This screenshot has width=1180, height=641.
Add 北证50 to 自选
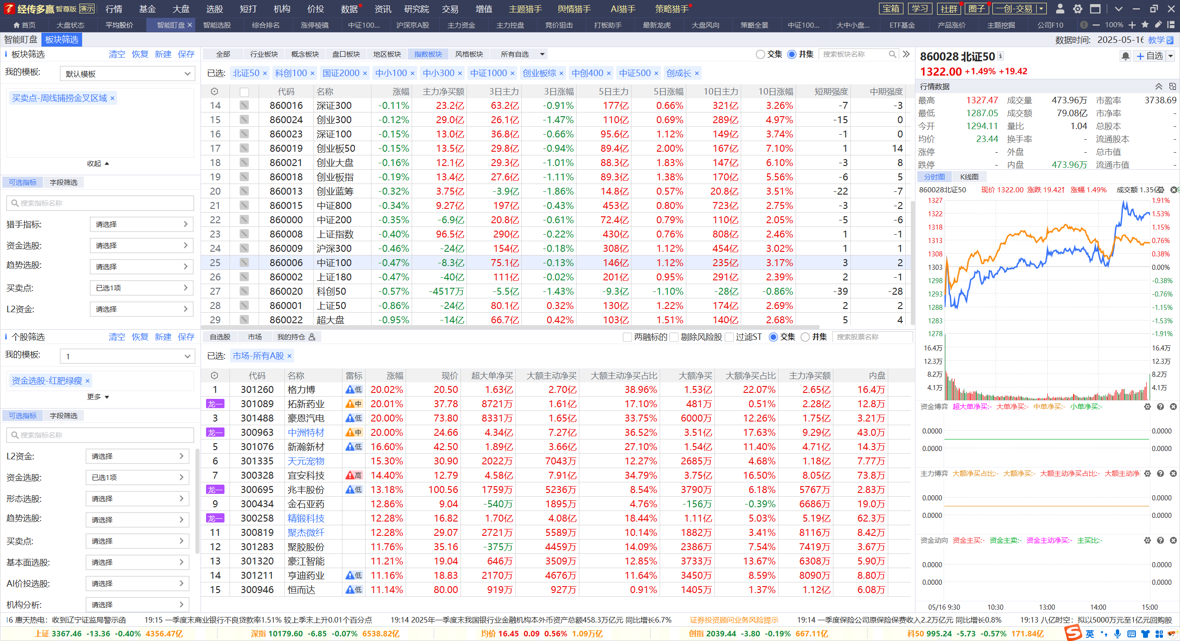1150,56
